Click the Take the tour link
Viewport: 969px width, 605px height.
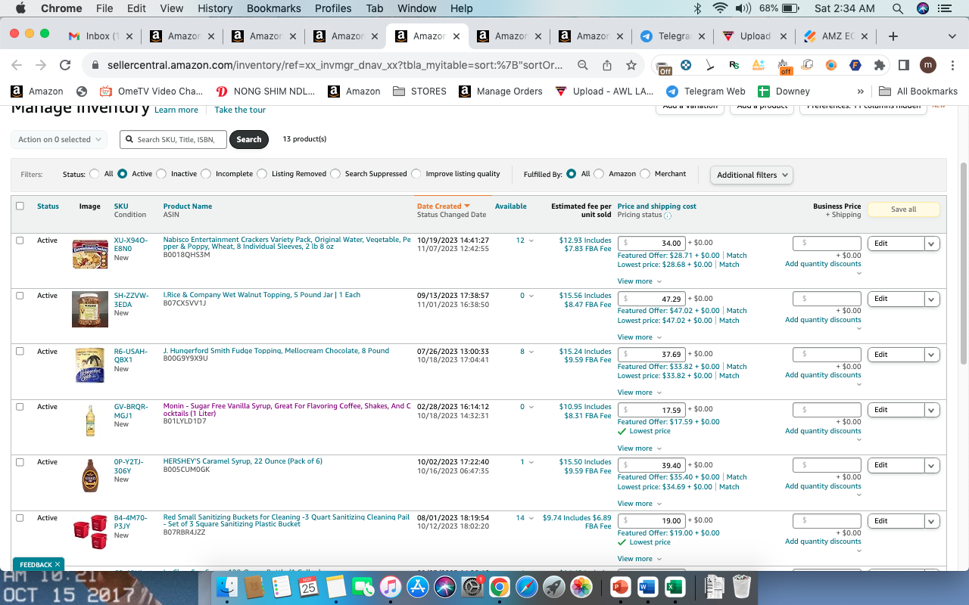click(240, 110)
